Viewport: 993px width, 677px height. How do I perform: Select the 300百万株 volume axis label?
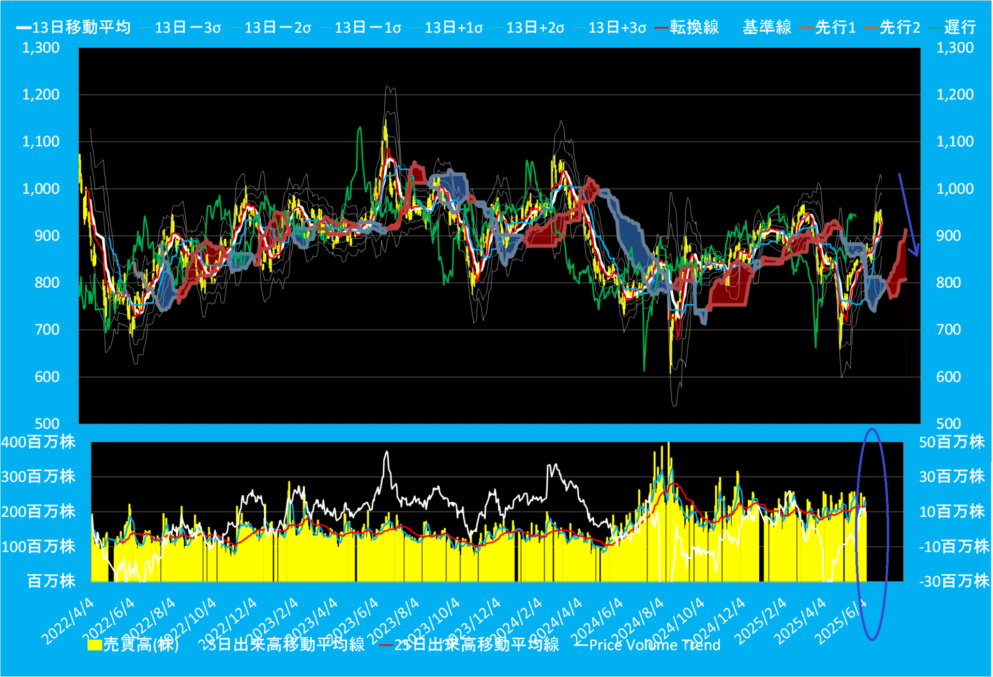(x=38, y=476)
